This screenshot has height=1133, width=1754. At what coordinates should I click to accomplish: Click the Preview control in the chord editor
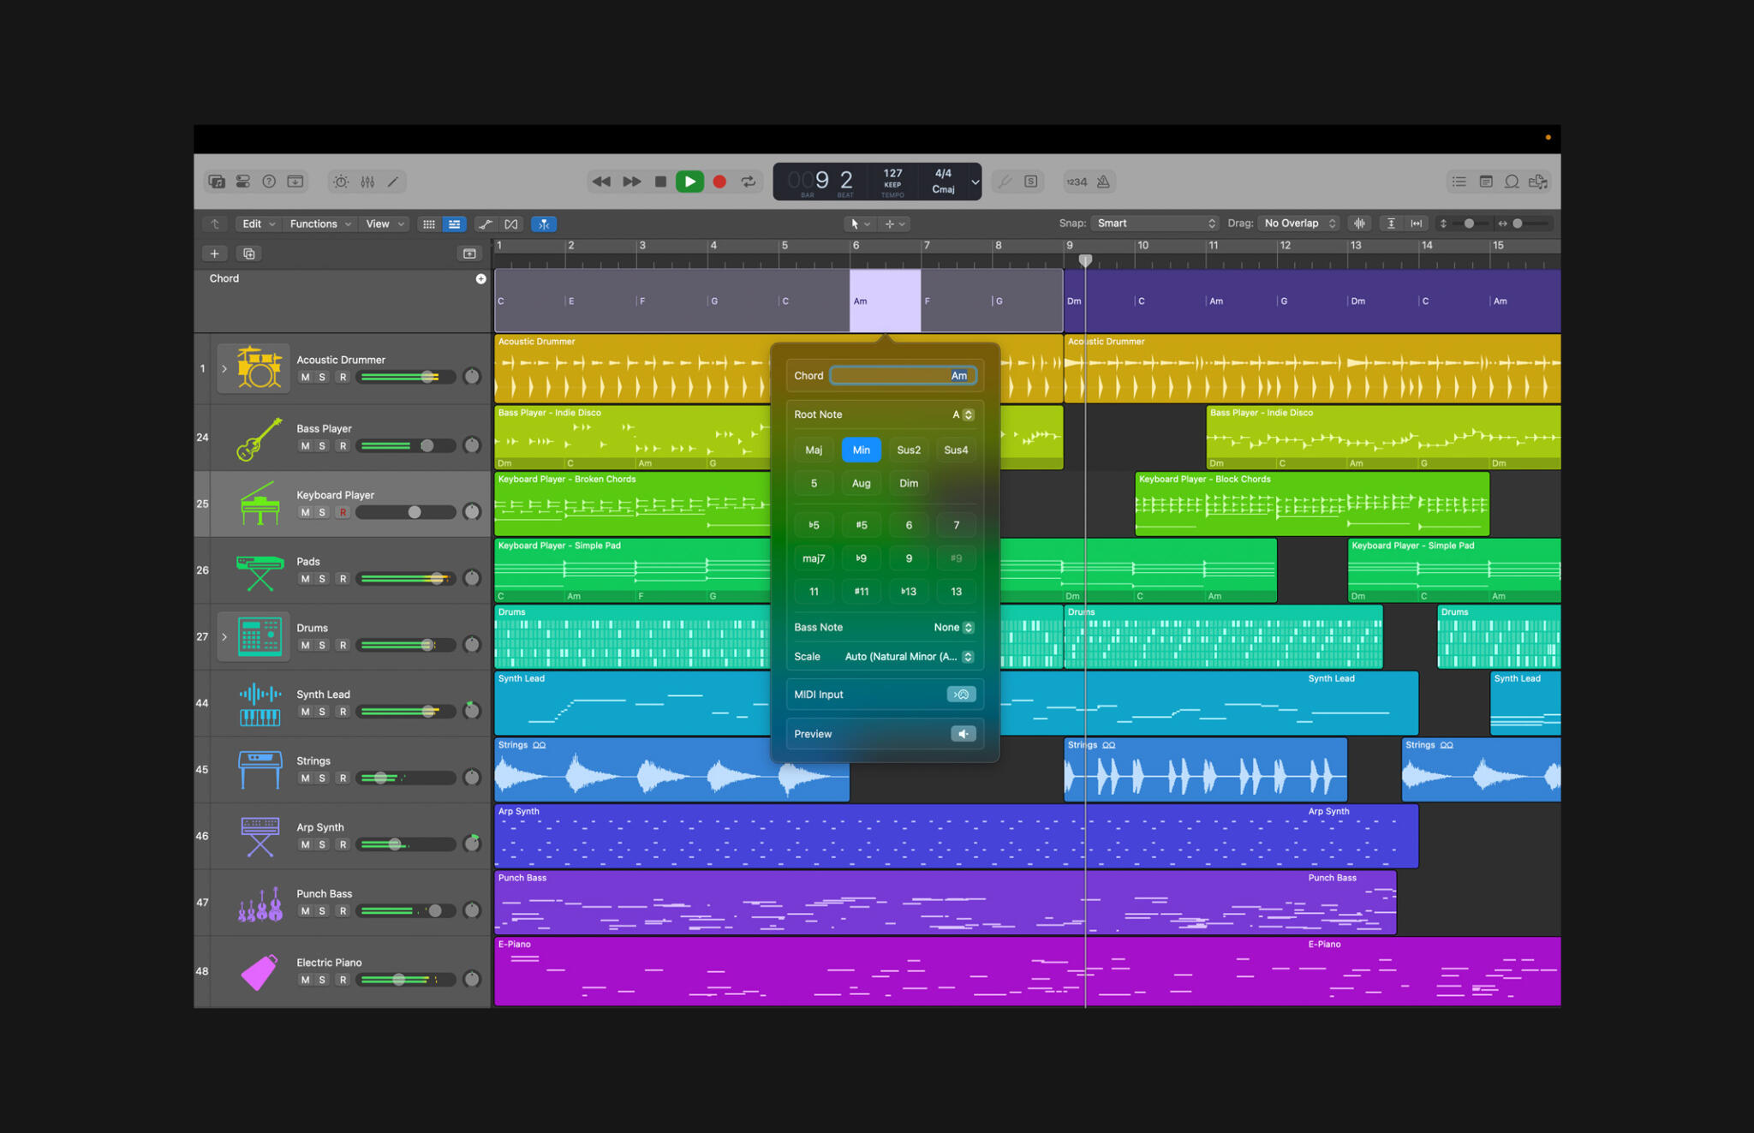coord(963,733)
